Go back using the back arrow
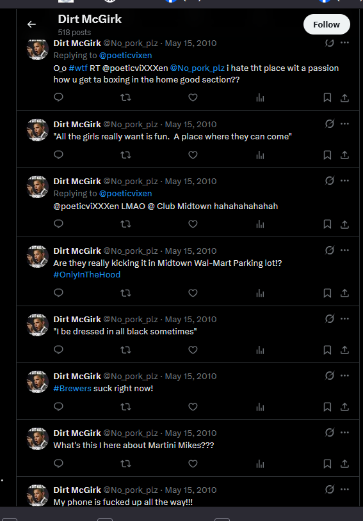The image size is (363, 521). point(31,24)
